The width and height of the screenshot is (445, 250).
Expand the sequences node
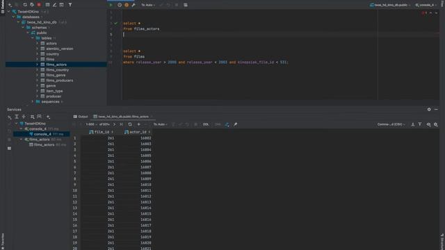click(33, 101)
